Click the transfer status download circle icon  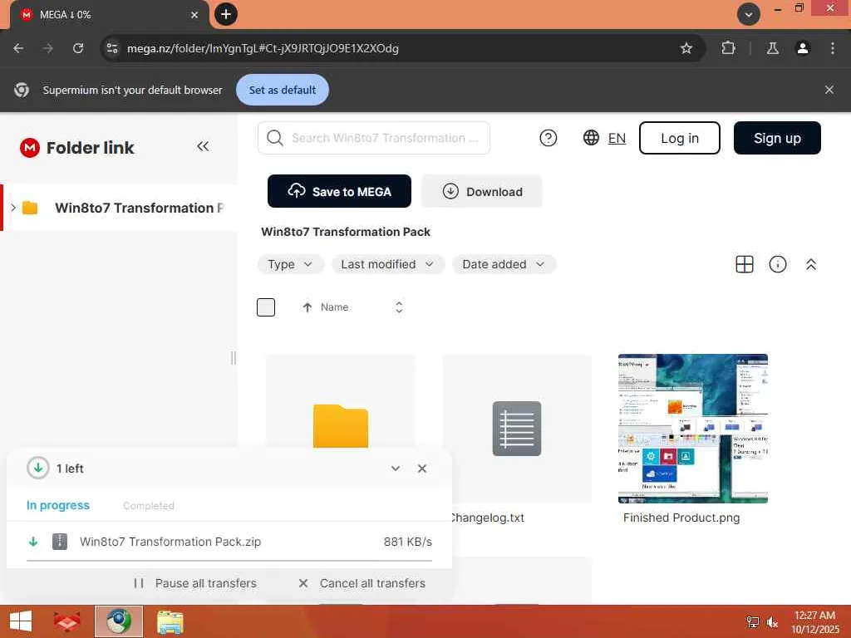pyautogui.click(x=38, y=468)
